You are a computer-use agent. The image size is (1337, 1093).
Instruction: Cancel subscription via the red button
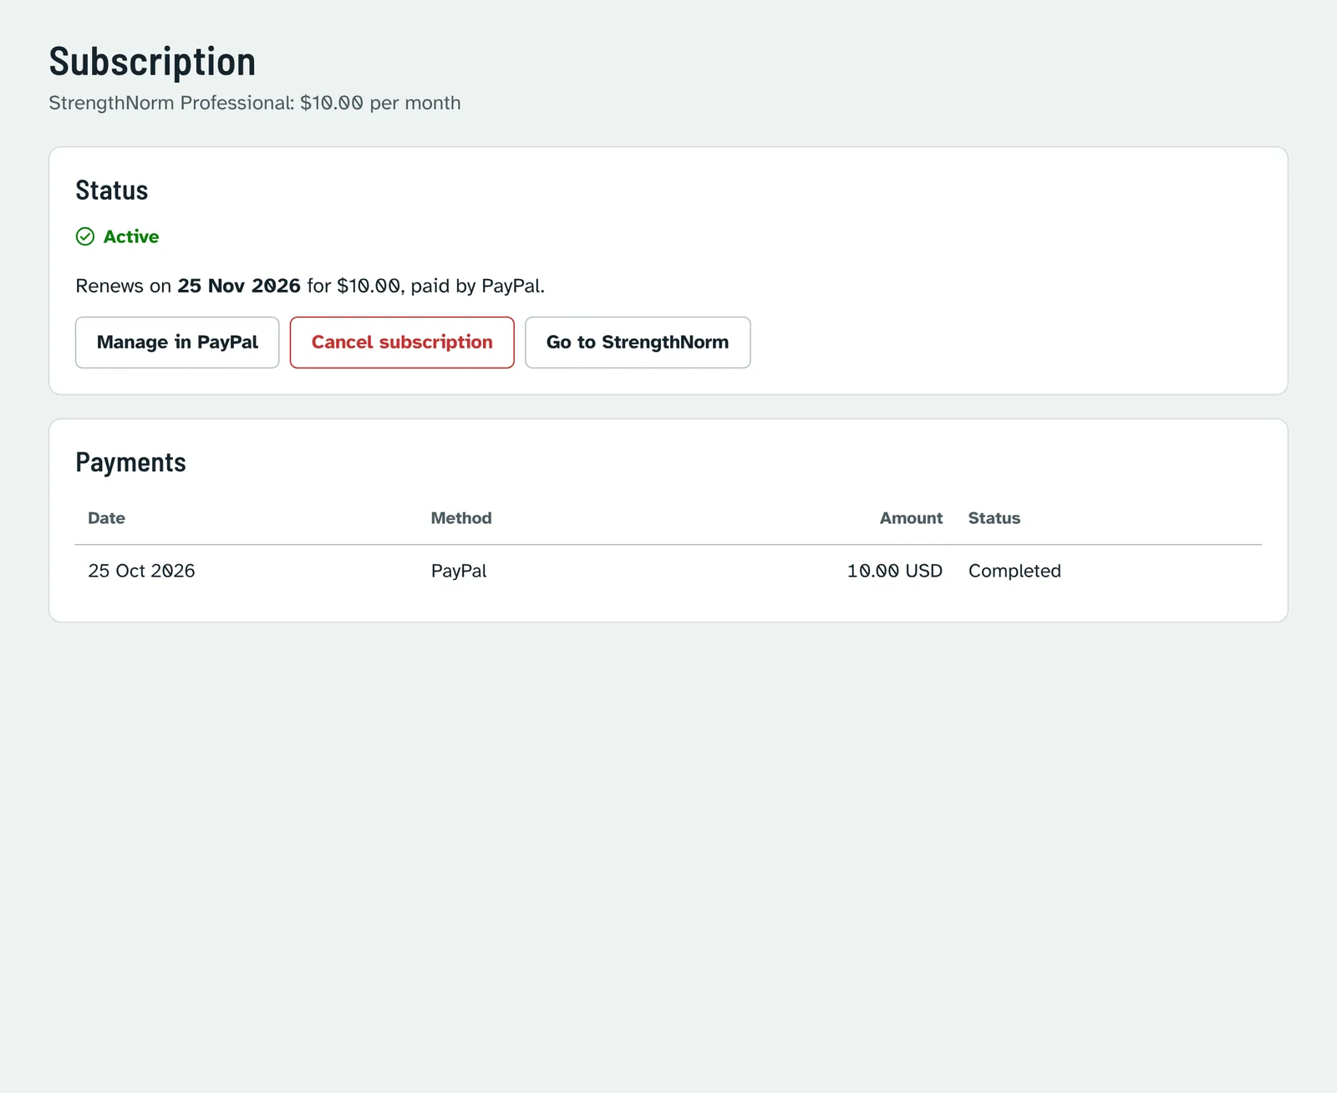coord(402,343)
